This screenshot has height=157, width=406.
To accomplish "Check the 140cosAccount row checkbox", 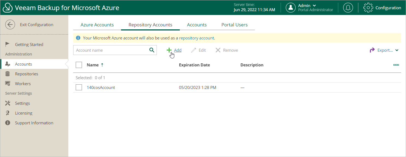I will pyautogui.click(x=79, y=87).
